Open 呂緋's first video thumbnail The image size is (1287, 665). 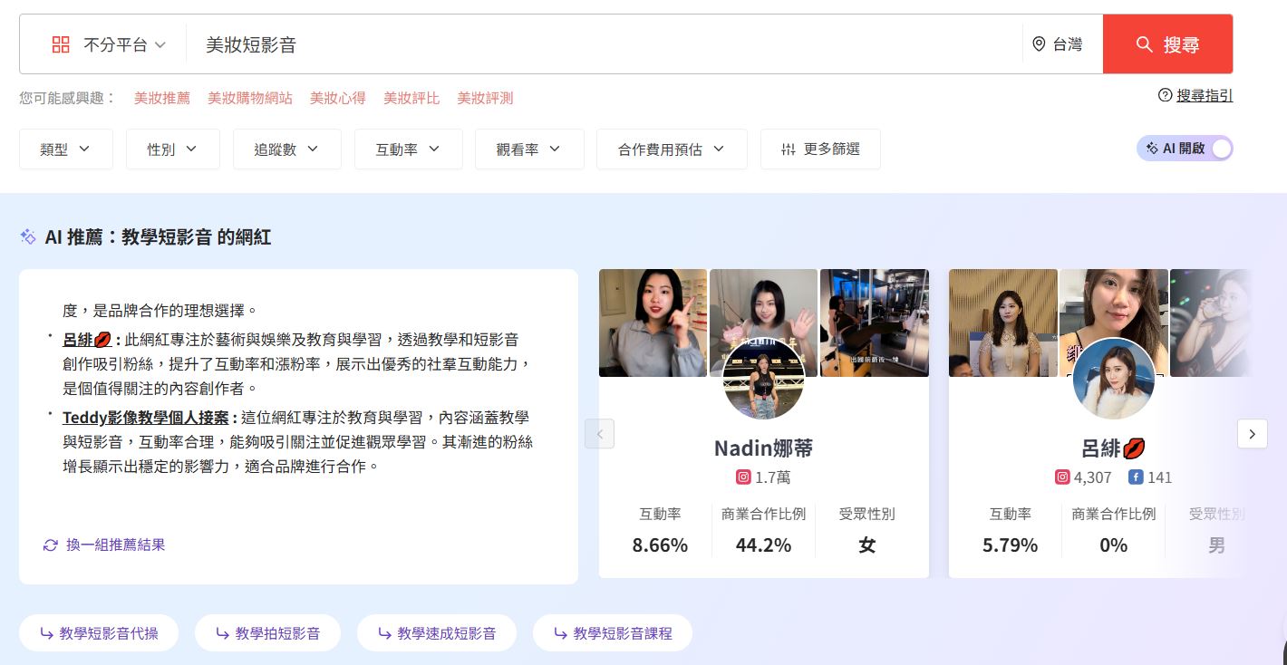tap(1003, 323)
